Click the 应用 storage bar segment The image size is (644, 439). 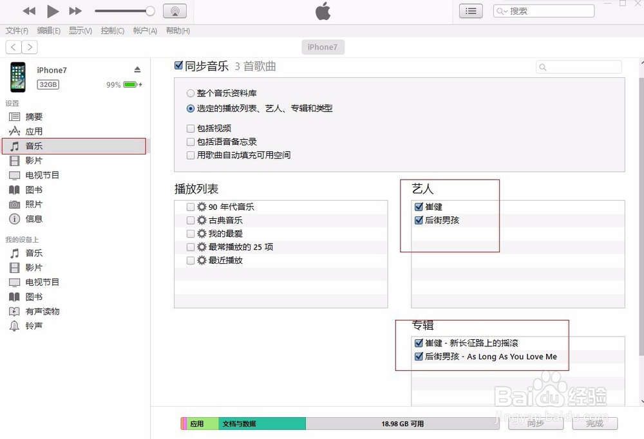pyautogui.click(x=203, y=424)
